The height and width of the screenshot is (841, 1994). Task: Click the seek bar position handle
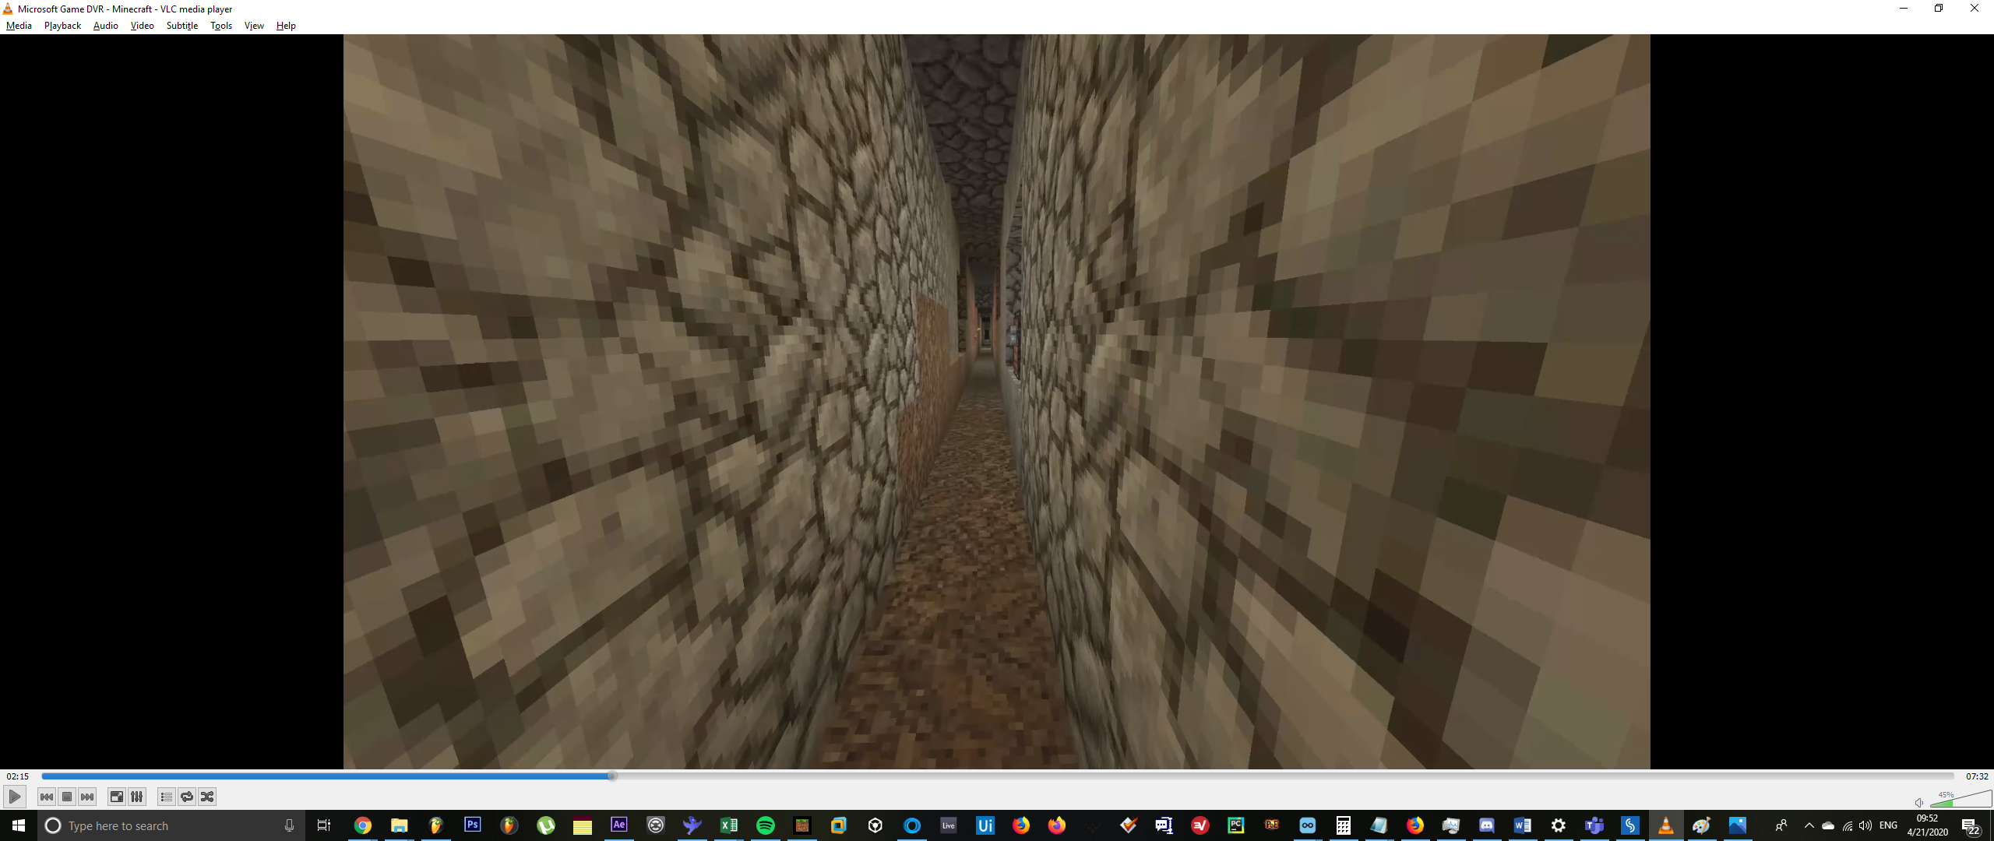[x=612, y=776]
